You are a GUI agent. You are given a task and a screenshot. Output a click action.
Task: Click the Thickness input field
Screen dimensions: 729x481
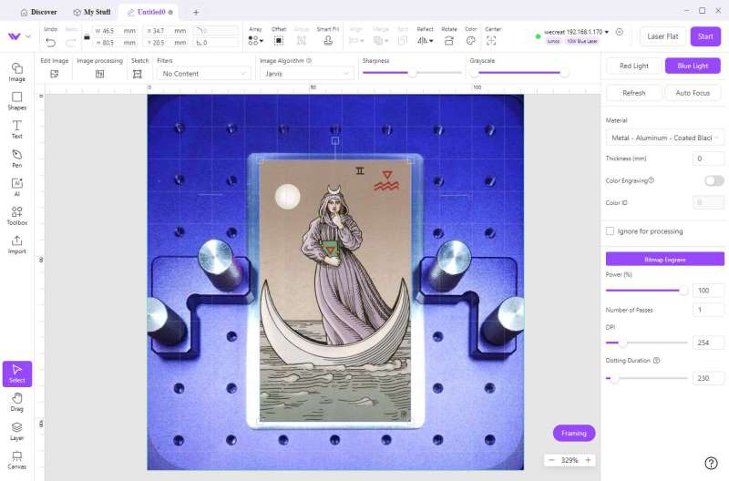coord(708,159)
